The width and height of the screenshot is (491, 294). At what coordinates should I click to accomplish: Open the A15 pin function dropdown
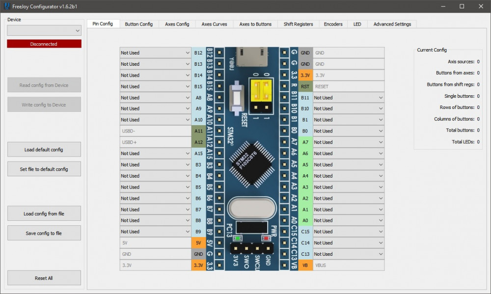(x=155, y=154)
